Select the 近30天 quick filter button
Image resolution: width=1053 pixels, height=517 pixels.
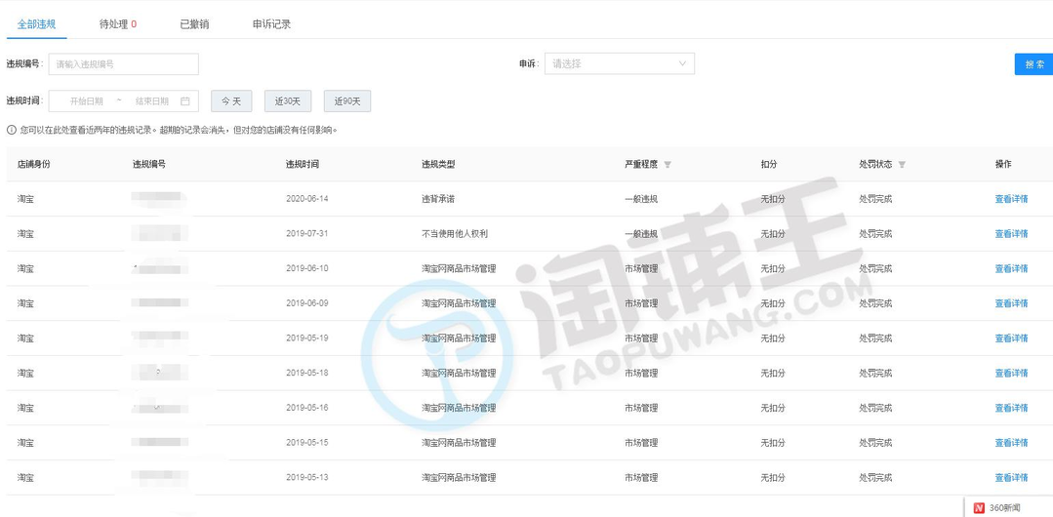click(288, 101)
